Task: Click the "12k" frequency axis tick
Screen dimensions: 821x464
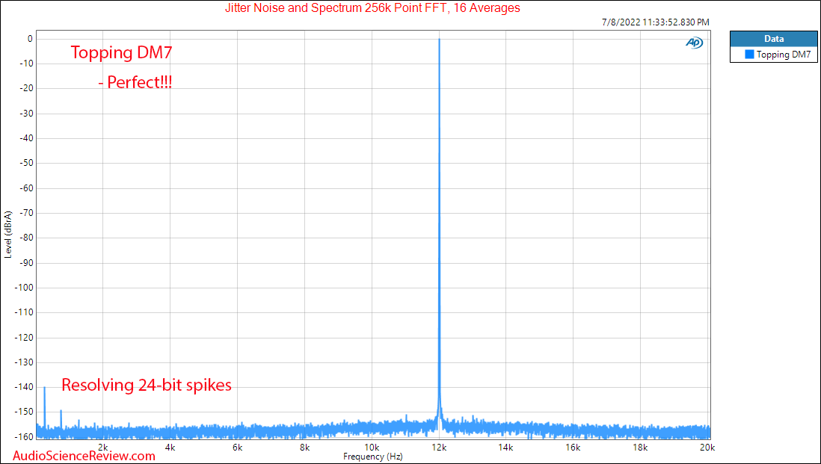Action: pos(439,448)
